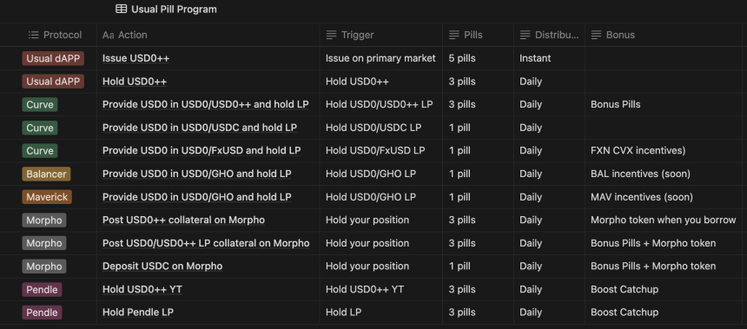The height and width of the screenshot is (329, 747).
Task: Click 'MAV incentives (soon)' bonus cell
Action: pyautogui.click(x=642, y=197)
